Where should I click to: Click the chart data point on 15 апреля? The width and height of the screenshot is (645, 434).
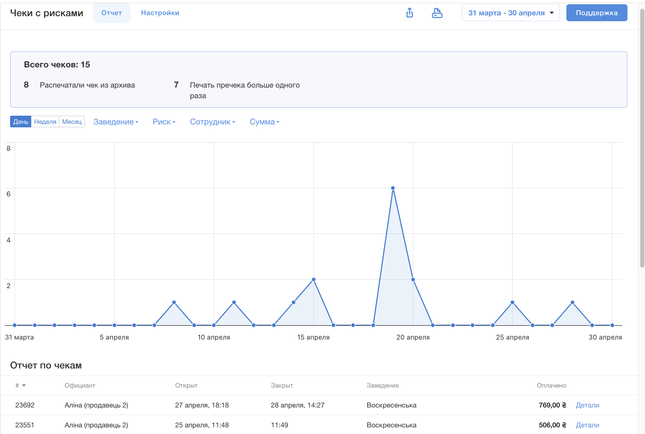click(x=313, y=280)
